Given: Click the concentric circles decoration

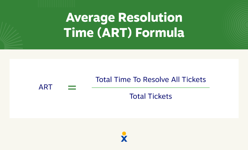Looking at the screenshot, I should click(236, 24).
